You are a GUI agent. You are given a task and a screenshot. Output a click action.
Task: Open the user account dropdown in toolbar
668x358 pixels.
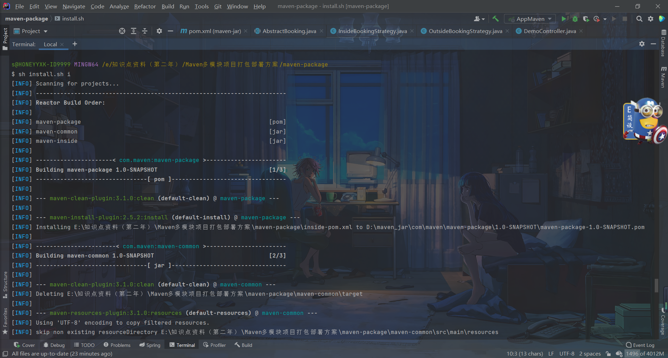pos(479,19)
